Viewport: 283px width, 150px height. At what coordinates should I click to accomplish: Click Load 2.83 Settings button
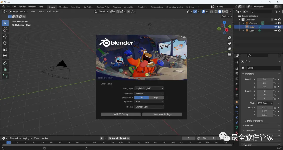coord(121,114)
